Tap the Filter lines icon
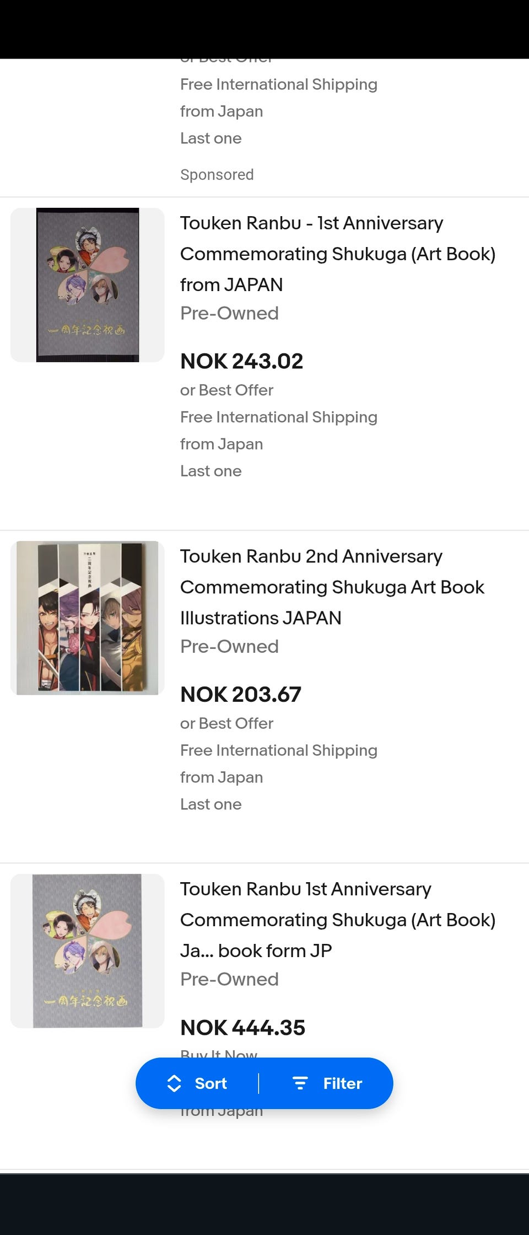Screen dimensions: 529x1235 point(300,1083)
